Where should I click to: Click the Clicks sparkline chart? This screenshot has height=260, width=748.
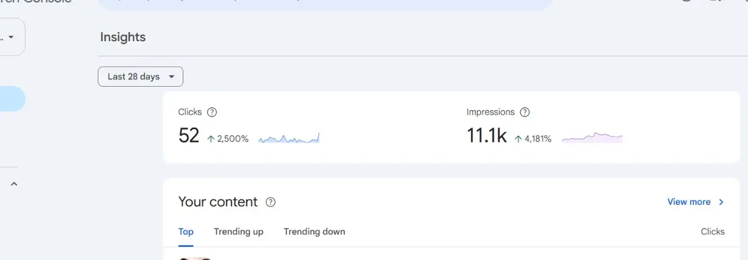289,139
